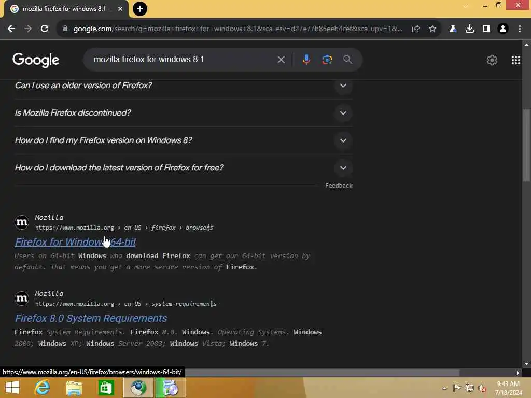Click the address bar URL
Image resolution: width=531 pixels, height=398 pixels.
point(237,29)
